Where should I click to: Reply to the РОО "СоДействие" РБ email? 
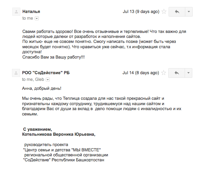[x=177, y=73]
